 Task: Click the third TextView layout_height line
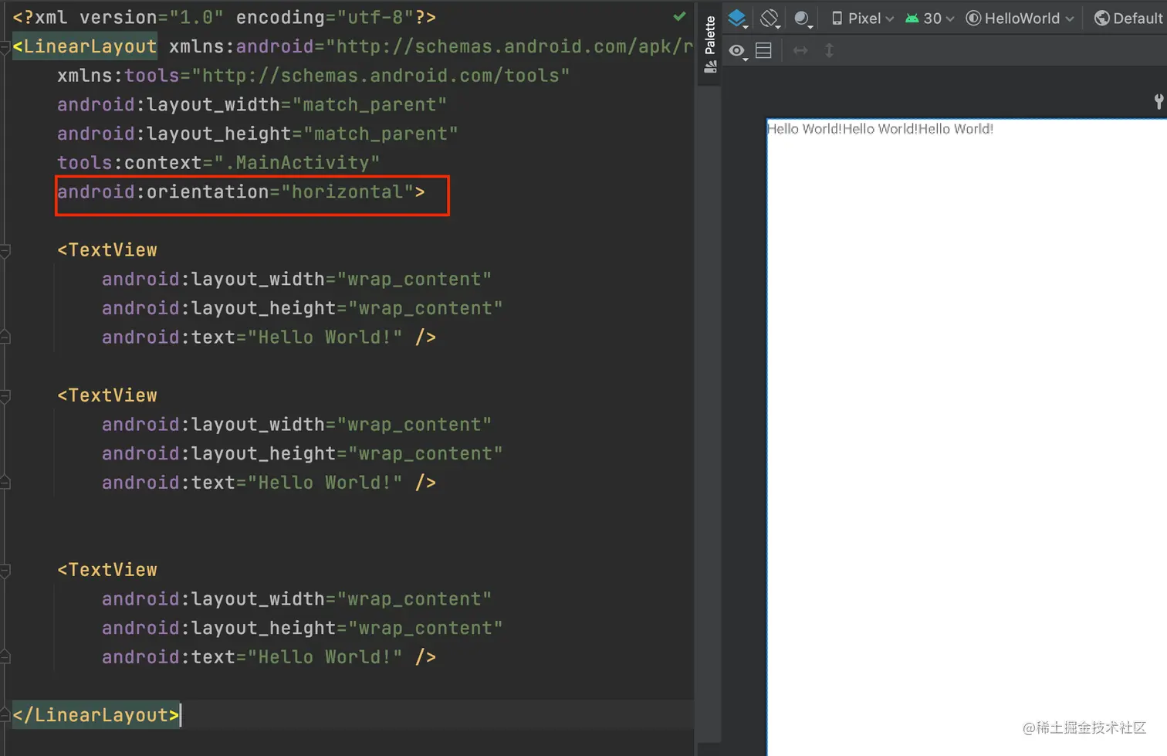[302, 628]
